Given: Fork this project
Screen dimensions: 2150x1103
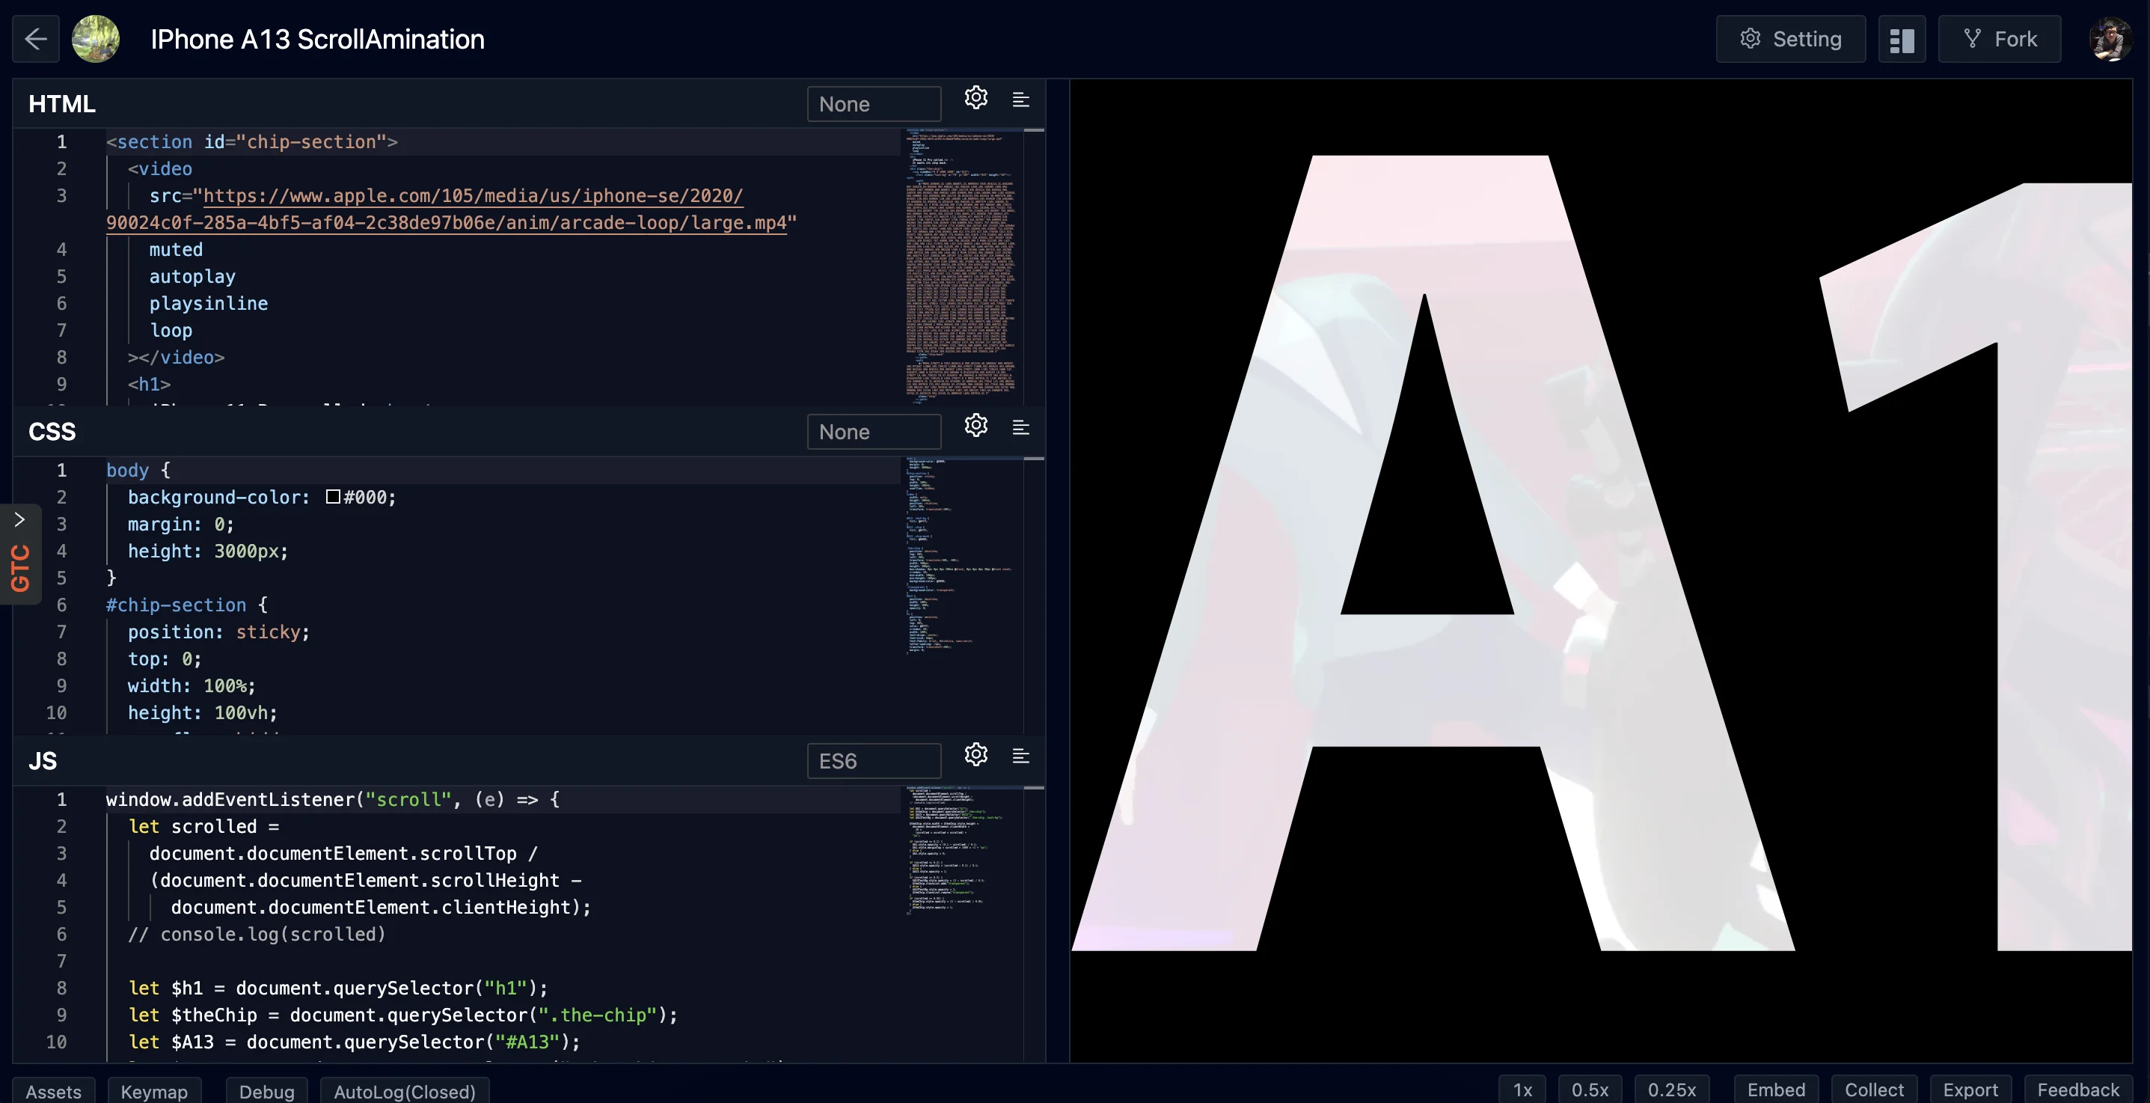Looking at the screenshot, I should (x=1999, y=38).
